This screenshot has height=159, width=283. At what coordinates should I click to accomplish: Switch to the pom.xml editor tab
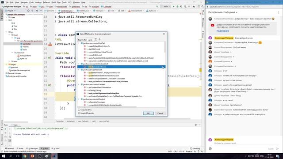click(50, 11)
